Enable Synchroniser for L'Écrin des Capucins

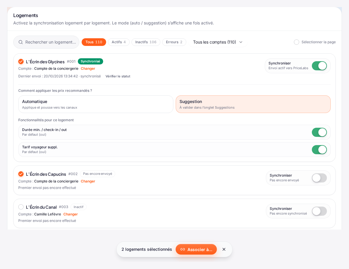click(319, 178)
